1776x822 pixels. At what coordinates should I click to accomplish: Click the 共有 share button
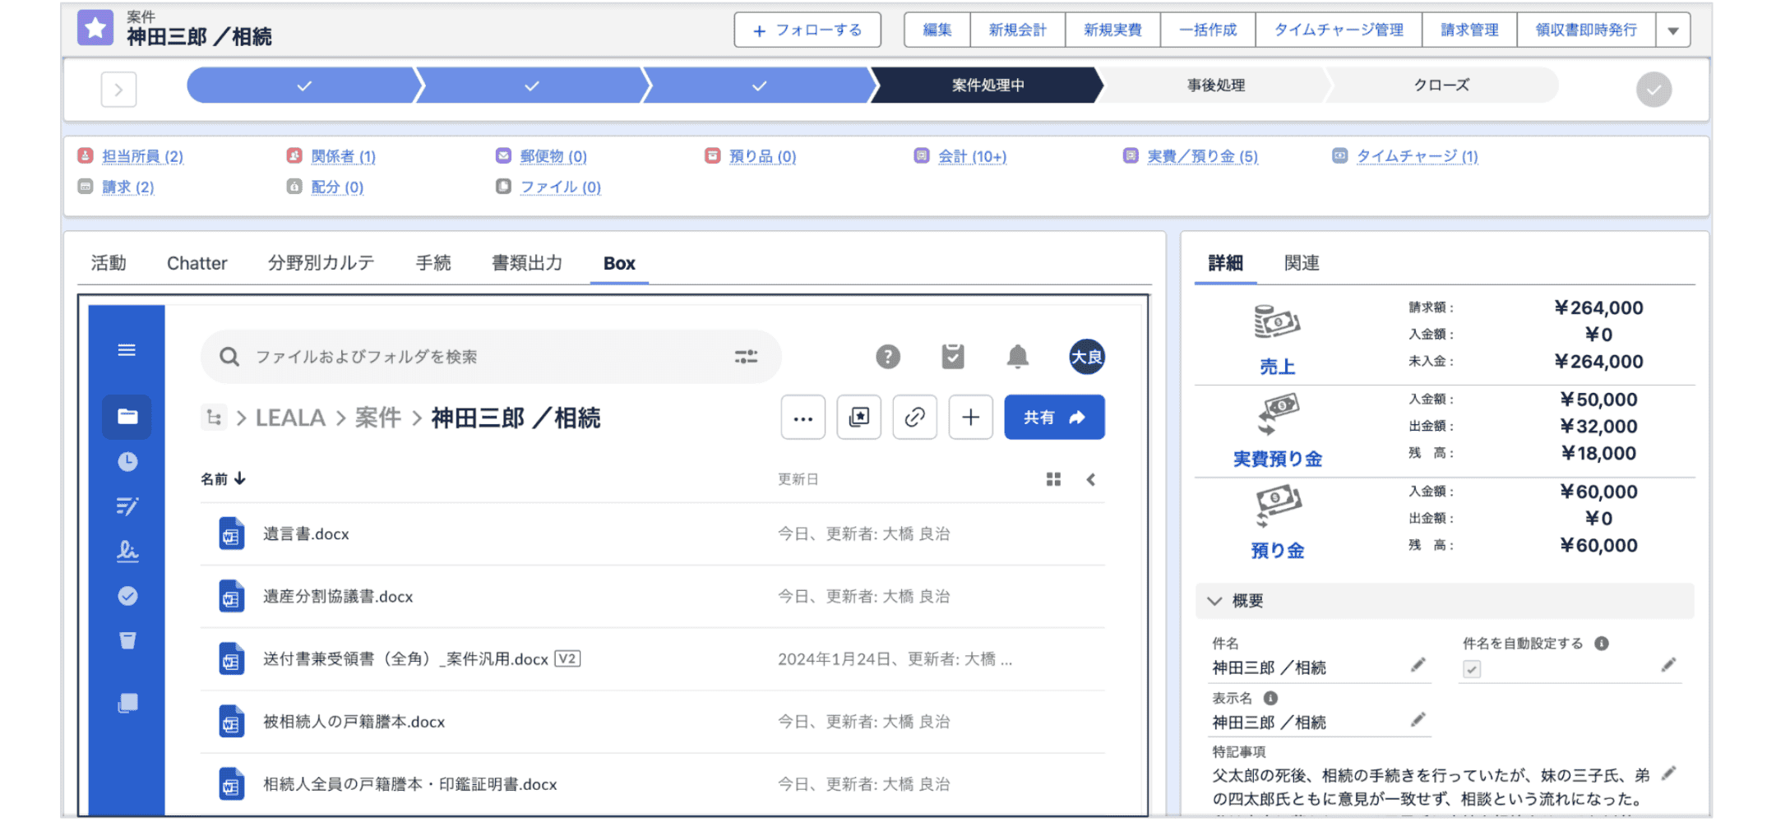coord(1054,418)
